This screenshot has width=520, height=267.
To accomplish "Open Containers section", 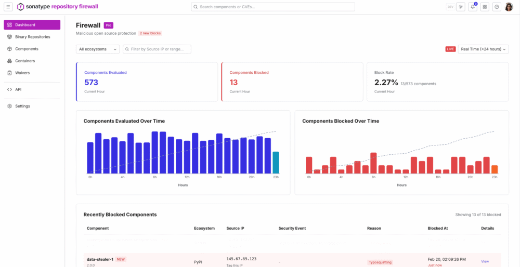I will tap(32, 61).
